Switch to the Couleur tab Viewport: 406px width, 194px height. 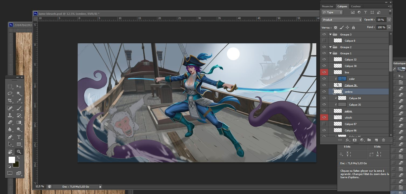(356, 6)
